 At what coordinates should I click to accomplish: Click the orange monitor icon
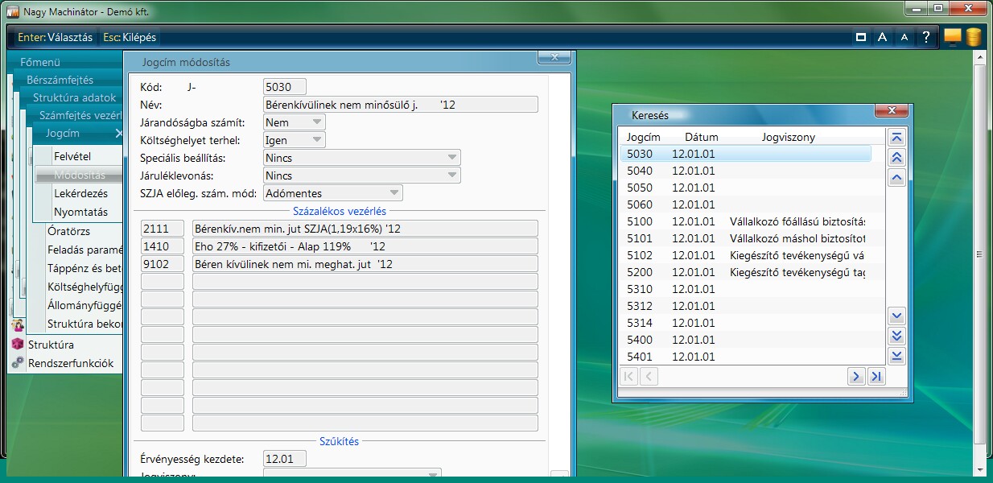tap(952, 37)
